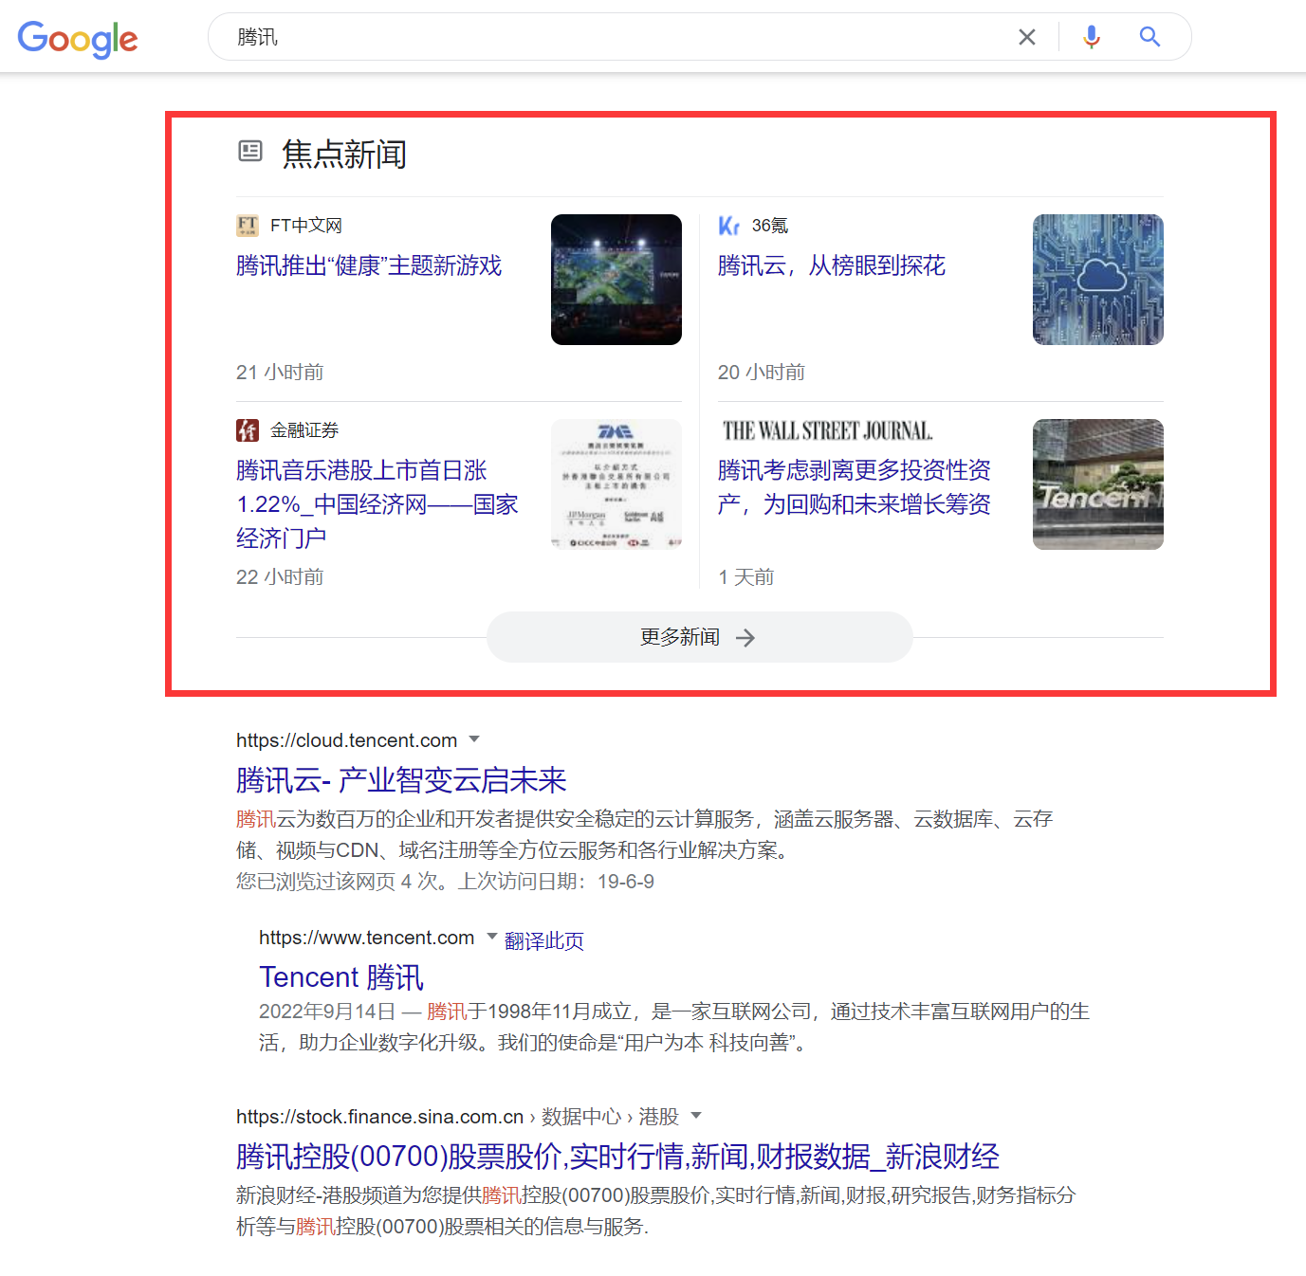1306x1276 pixels.
Task: Clear the search box with the X icon
Action: click(1026, 36)
